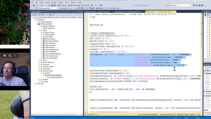Switch to the ring_buffer document tab
This screenshot has height=119, width=211.
coord(97,12)
